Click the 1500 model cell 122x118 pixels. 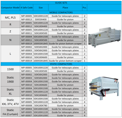pos(10,69)
